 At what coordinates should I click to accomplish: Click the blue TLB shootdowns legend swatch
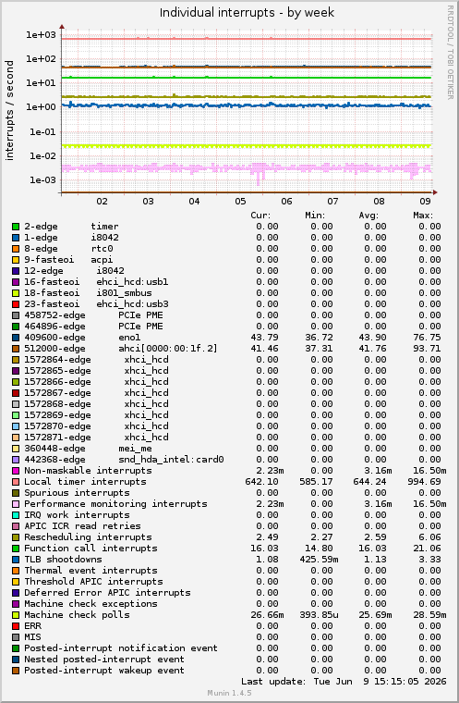pyautogui.click(x=16, y=560)
